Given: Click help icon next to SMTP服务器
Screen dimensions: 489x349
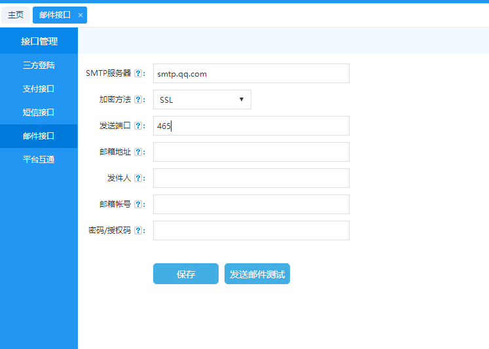Looking at the screenshot, I should pos(137,73).
